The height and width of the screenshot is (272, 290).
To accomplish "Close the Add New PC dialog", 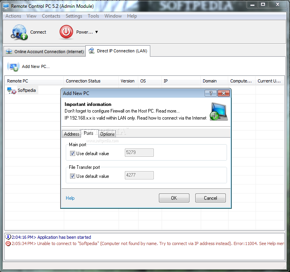I will click(223, 93).
